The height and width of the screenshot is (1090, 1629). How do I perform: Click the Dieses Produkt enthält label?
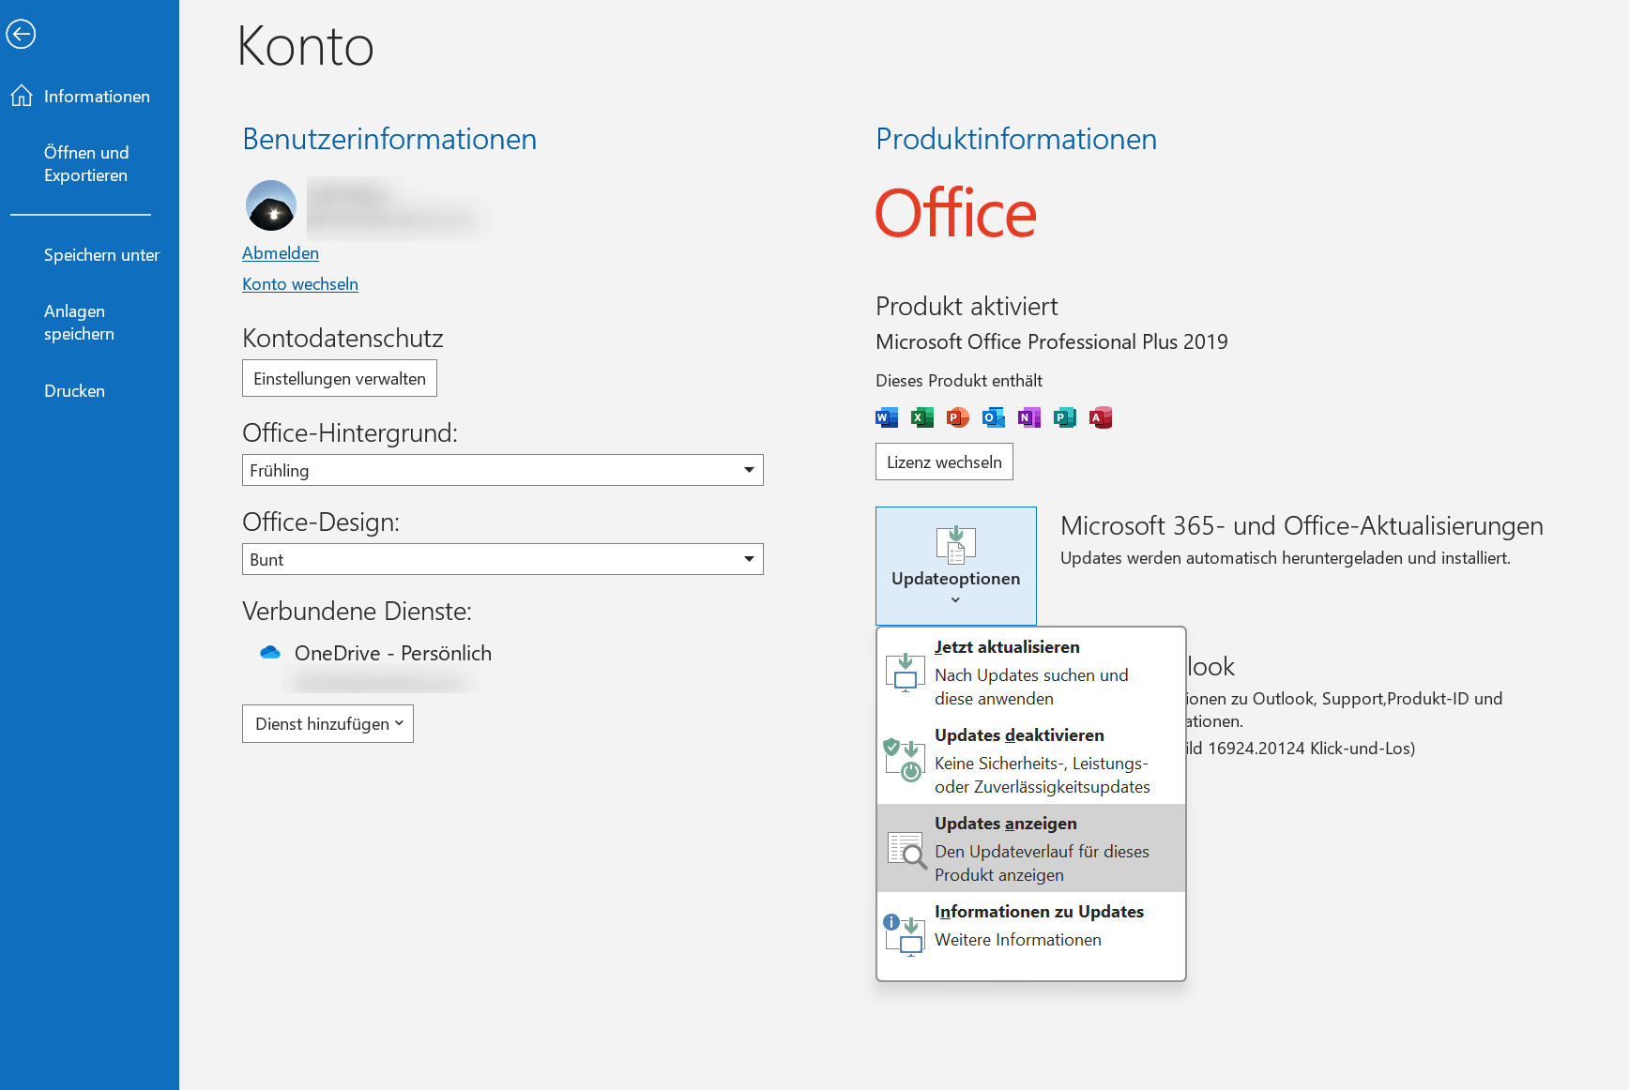(959, 381)
